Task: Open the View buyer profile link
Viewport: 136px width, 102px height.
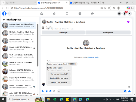Action: 93,57
